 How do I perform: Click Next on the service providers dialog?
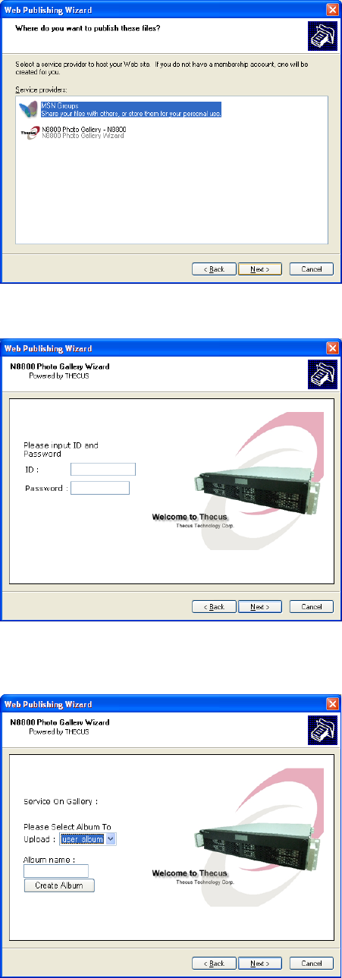[260, 269]
